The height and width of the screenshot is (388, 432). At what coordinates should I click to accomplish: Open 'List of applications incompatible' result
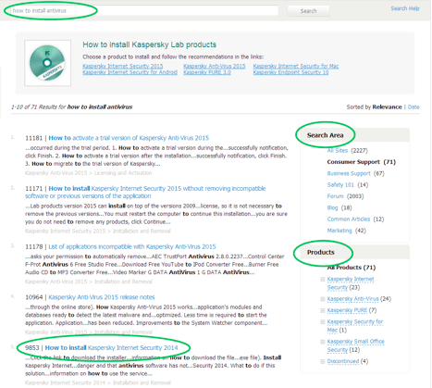(x=132, y=246)
